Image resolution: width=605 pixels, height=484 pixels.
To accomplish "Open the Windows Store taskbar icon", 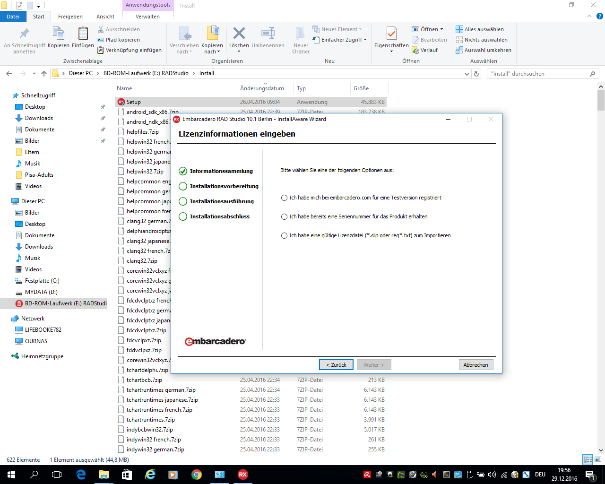I will pyautogui.click(x=127, y=475).
